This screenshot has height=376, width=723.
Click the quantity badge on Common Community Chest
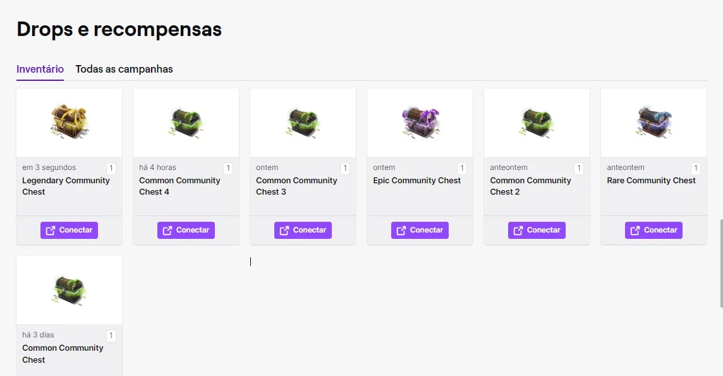click(111, 336)
